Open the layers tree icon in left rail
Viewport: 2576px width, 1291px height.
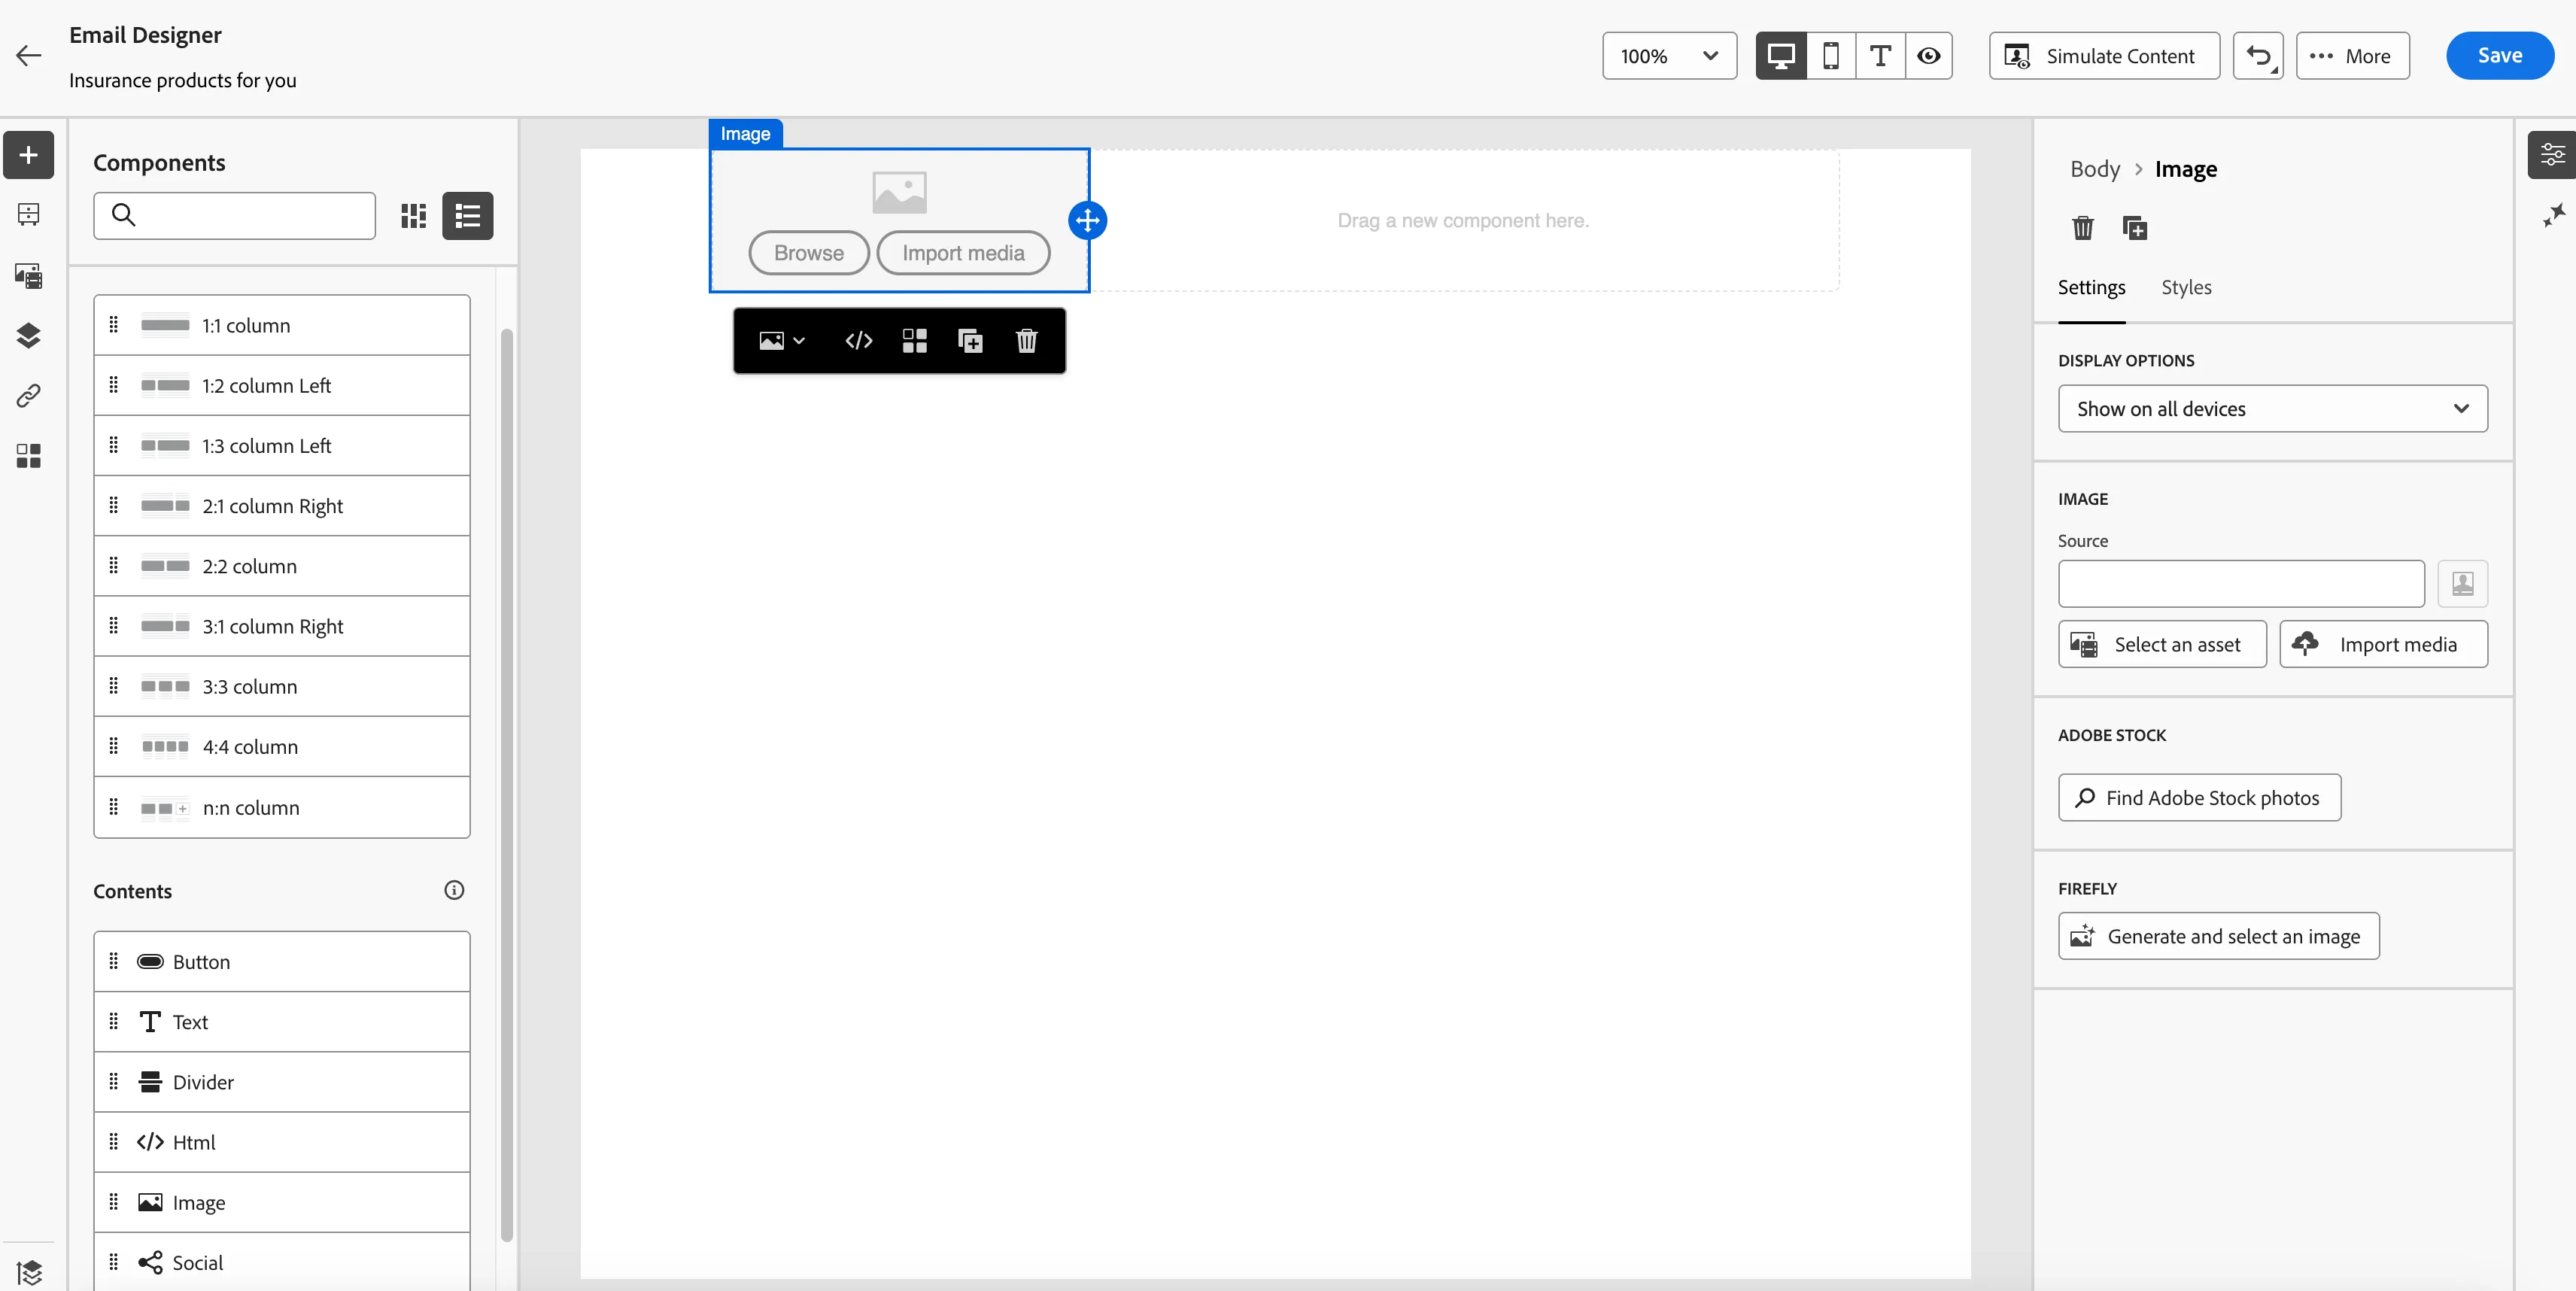29,335
